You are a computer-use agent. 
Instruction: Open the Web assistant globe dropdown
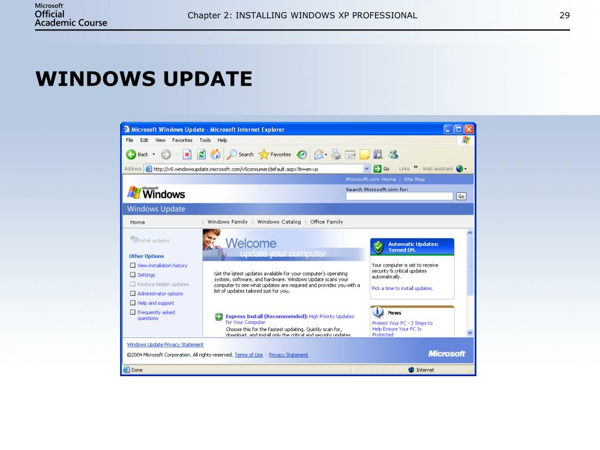click(x=461, y=169)
